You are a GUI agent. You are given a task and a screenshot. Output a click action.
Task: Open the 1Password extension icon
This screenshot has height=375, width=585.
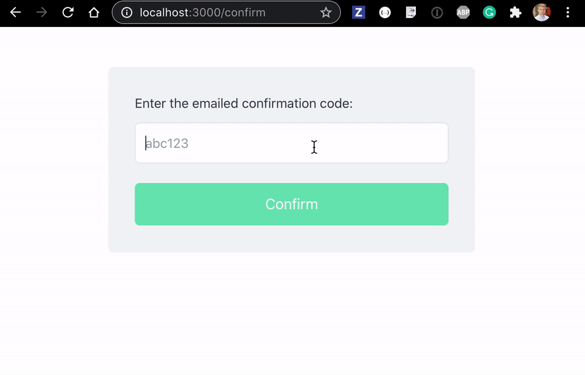tap(437, 12)
